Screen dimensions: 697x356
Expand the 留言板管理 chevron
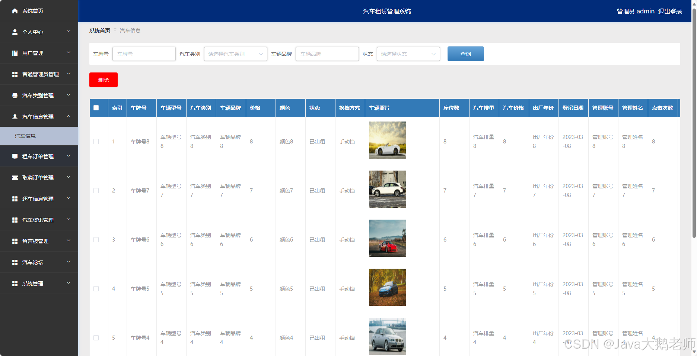pyautogui.click(x=69, y=241)
